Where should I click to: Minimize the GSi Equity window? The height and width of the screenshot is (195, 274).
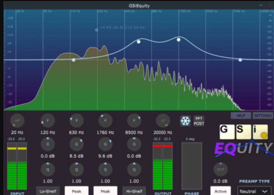click(261, 5)
